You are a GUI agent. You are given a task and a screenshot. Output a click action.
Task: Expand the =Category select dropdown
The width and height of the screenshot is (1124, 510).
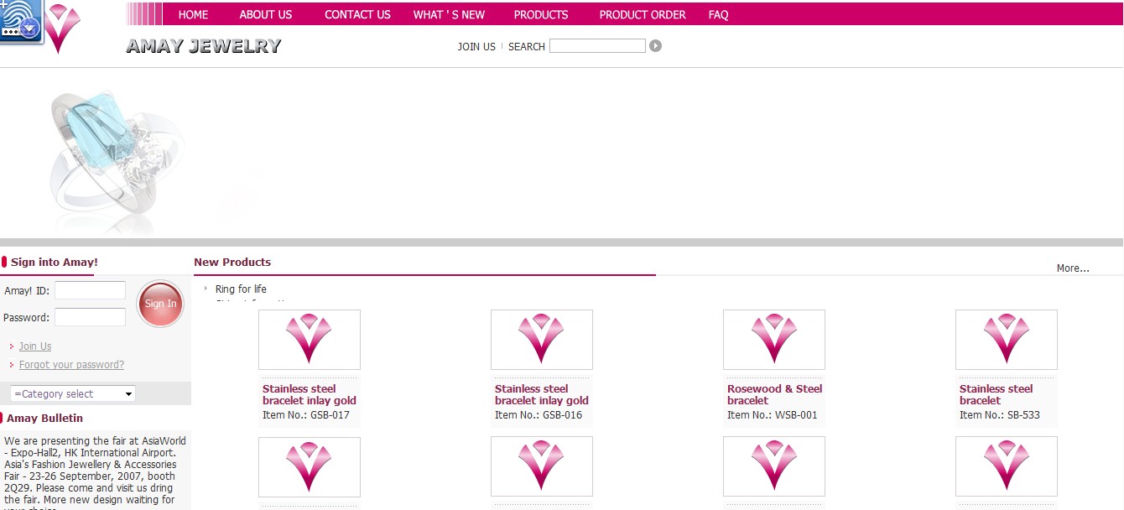pyautogui.click(x=73, y=393)
